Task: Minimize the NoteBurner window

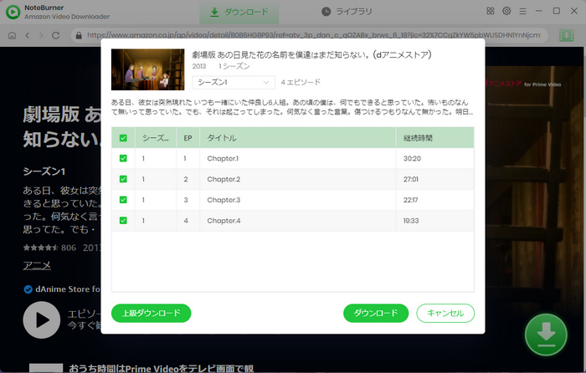Action: point(538,11)
